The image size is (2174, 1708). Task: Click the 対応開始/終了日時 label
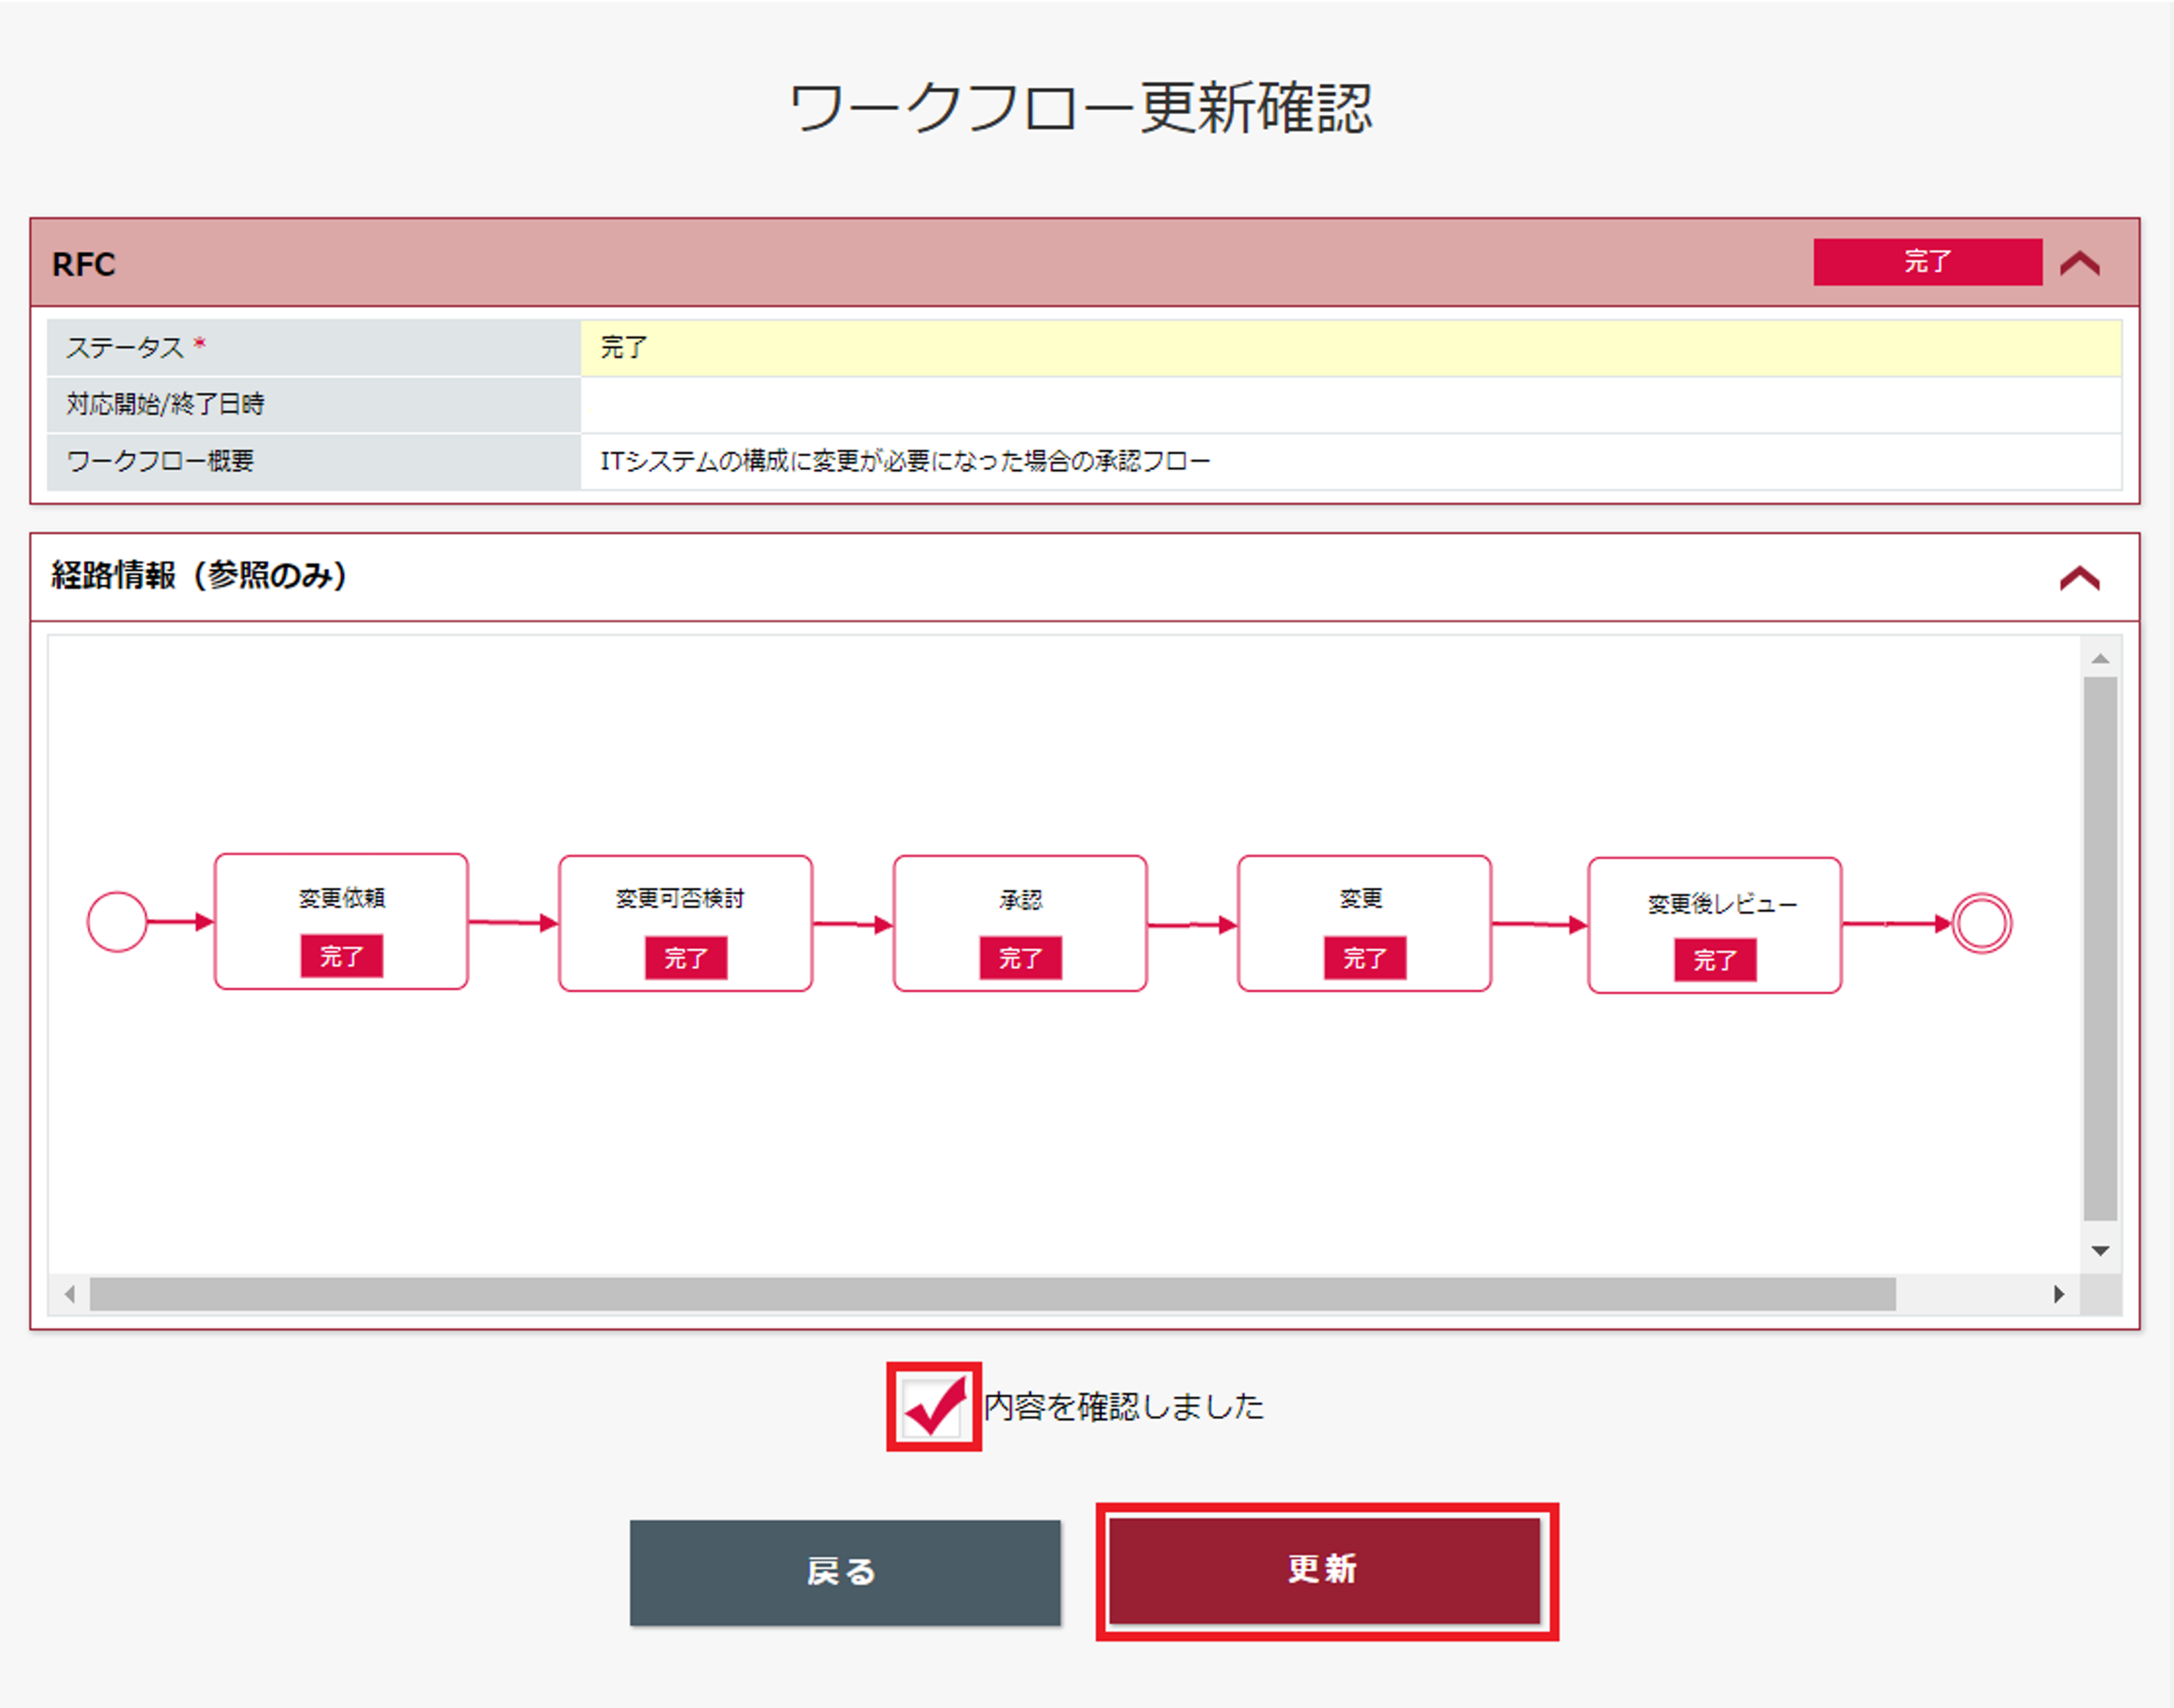pos(165,404)
